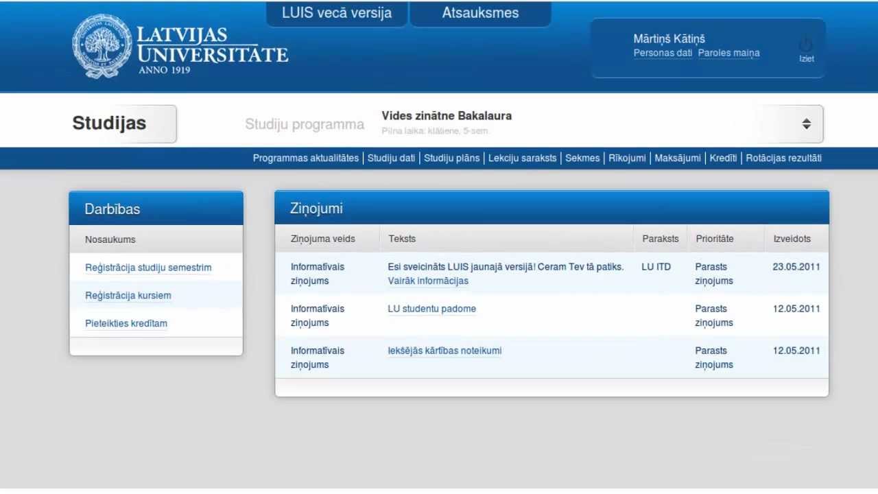Viewport: 878px width, 494px height.
Task: Click the Vides zinātne Bakalaura programme name
Action: pos(447,116)
